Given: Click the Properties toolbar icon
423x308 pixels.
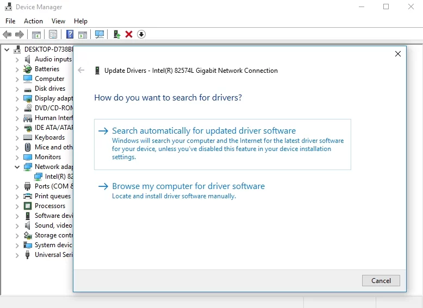Looking at the screenshot, I should (53, 34).
